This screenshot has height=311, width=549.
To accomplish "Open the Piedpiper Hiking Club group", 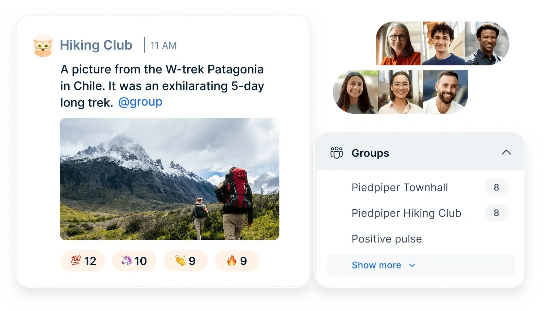I will 406,213.
